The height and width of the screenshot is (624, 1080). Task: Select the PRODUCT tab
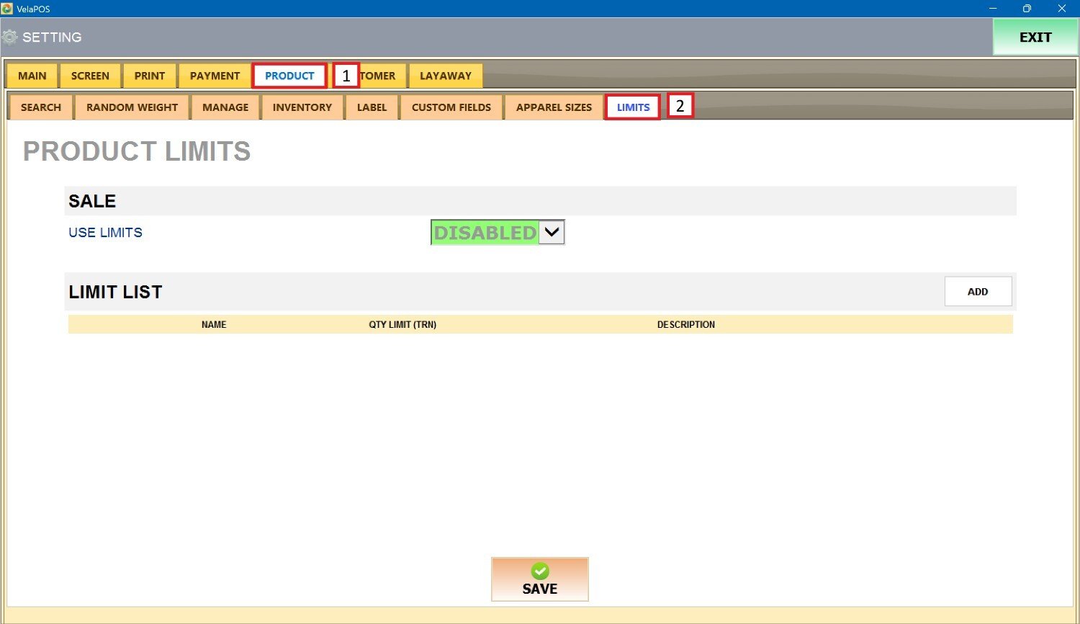click(289, 76)
